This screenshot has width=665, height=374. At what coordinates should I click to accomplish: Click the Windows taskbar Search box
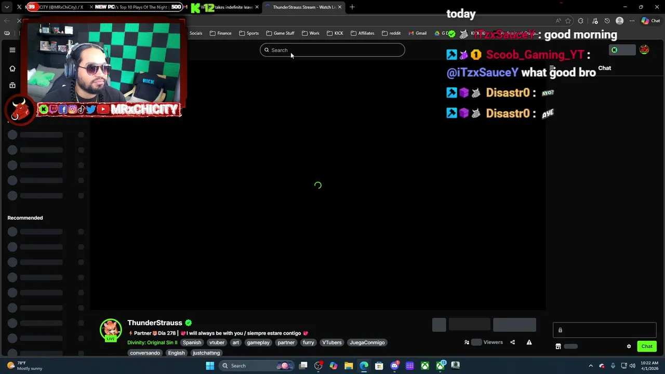[256, 366]
